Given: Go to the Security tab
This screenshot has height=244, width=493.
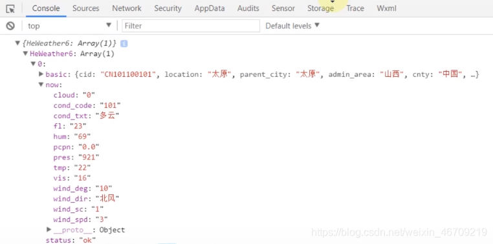Looking at the screenshot, I should 168,8.
